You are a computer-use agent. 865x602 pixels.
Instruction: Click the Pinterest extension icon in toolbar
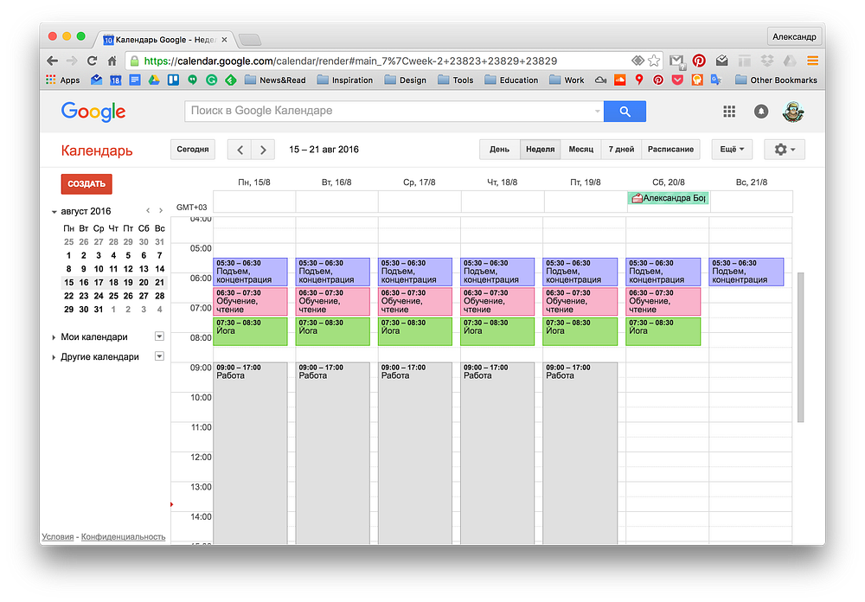(699, 61)
